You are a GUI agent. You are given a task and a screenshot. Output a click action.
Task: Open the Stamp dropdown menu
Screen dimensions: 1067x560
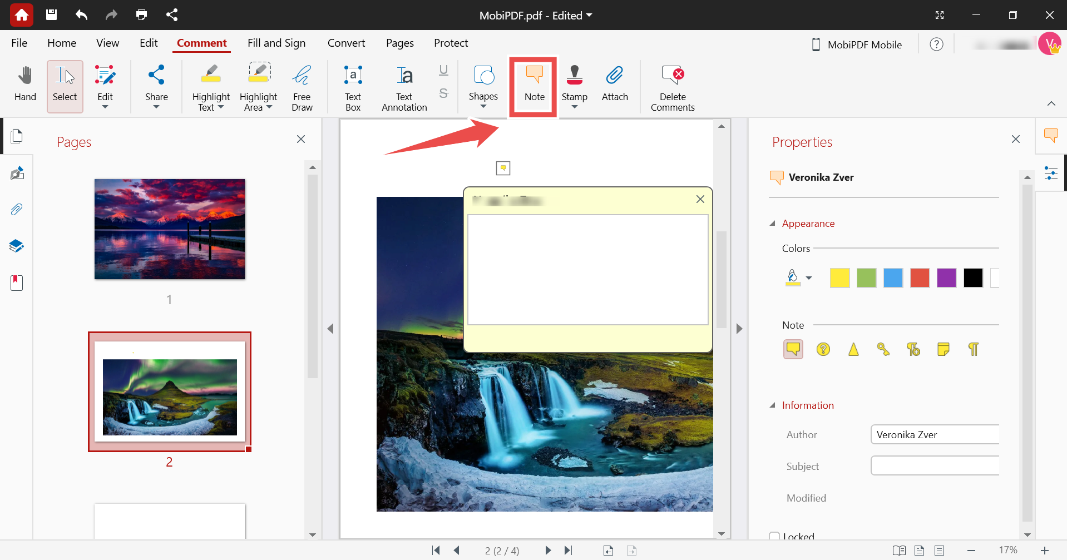point(574,106)
